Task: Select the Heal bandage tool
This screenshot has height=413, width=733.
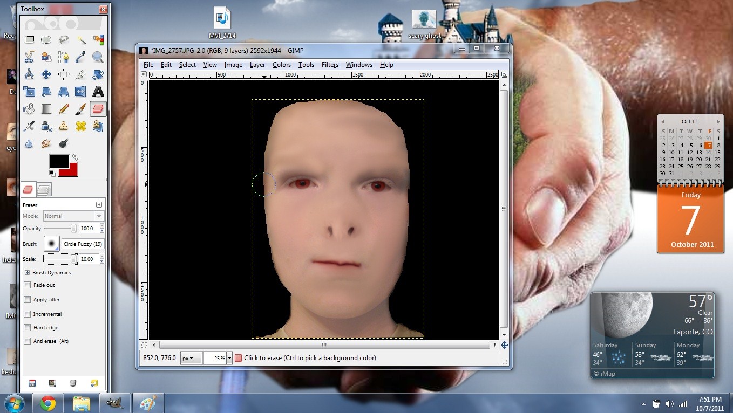Action: [x=81, y=126]
